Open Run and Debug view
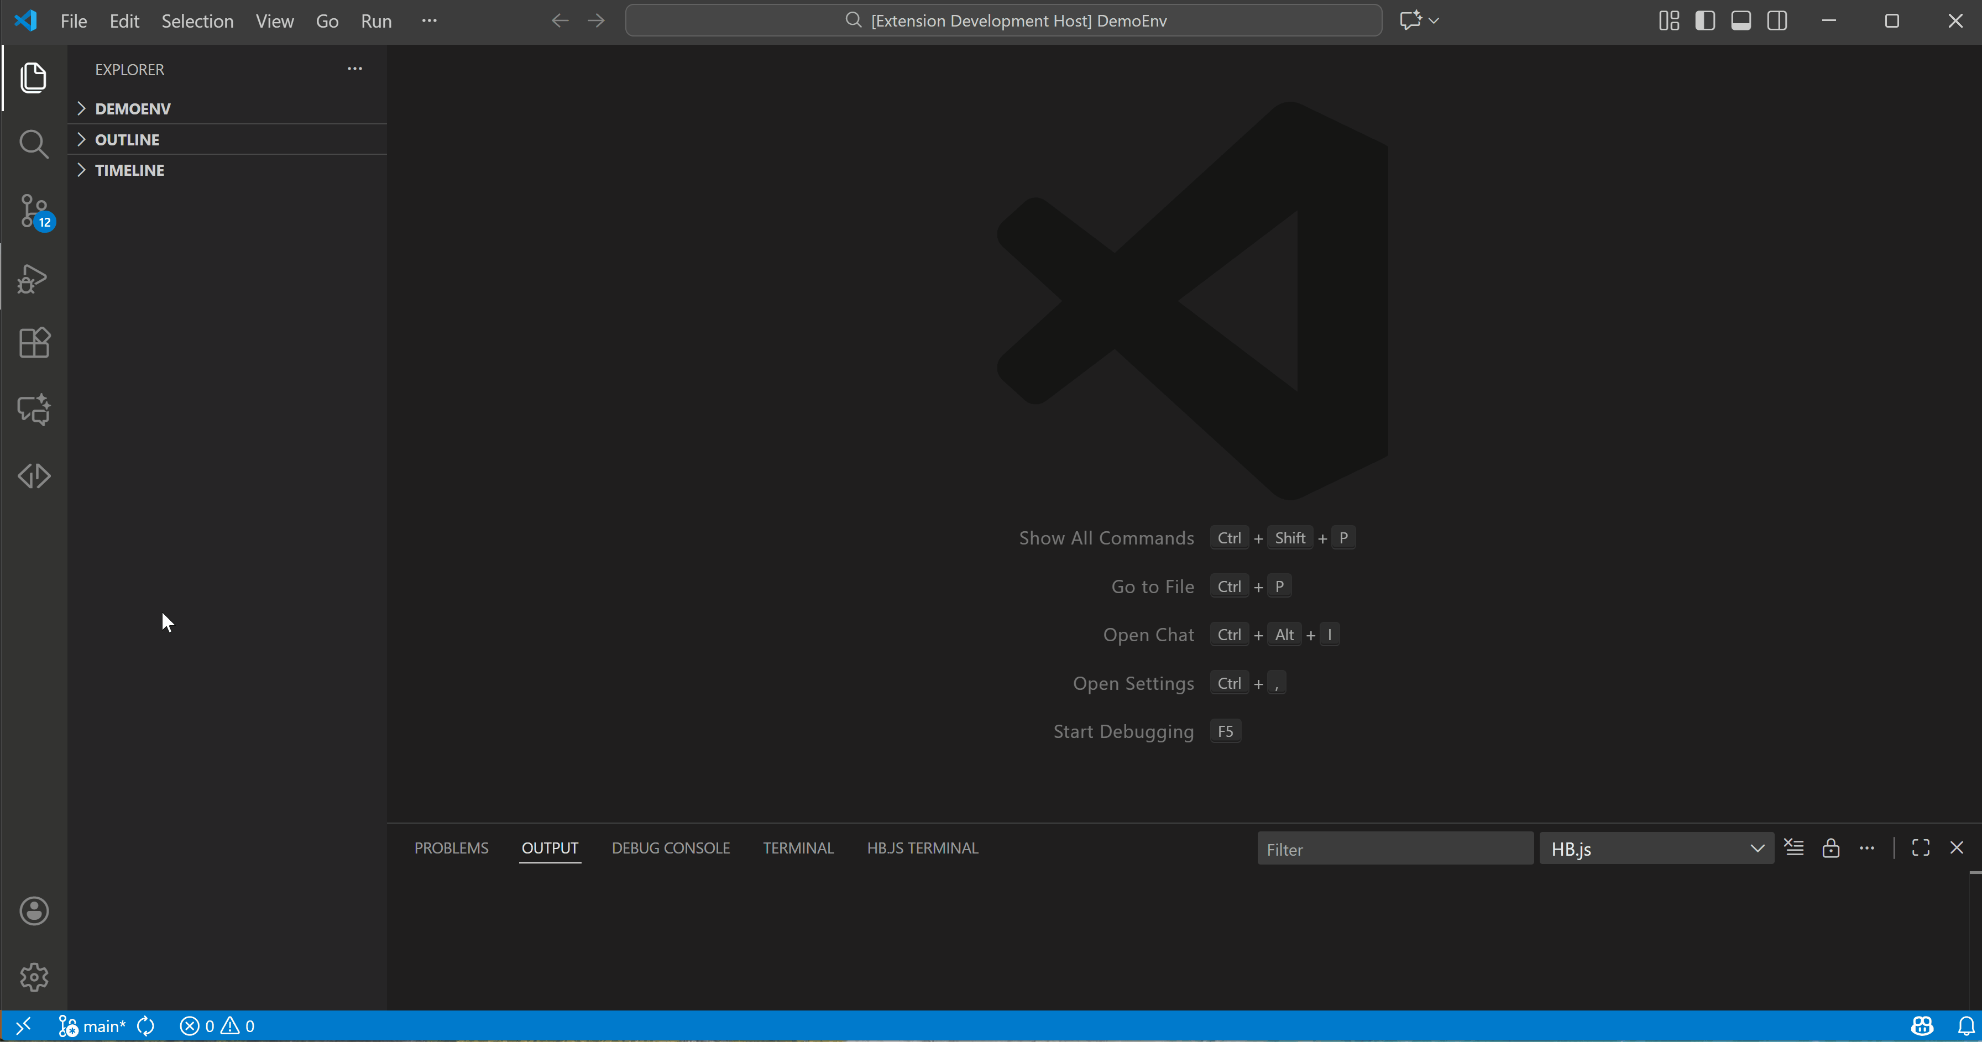 click(x=33, y=278)
